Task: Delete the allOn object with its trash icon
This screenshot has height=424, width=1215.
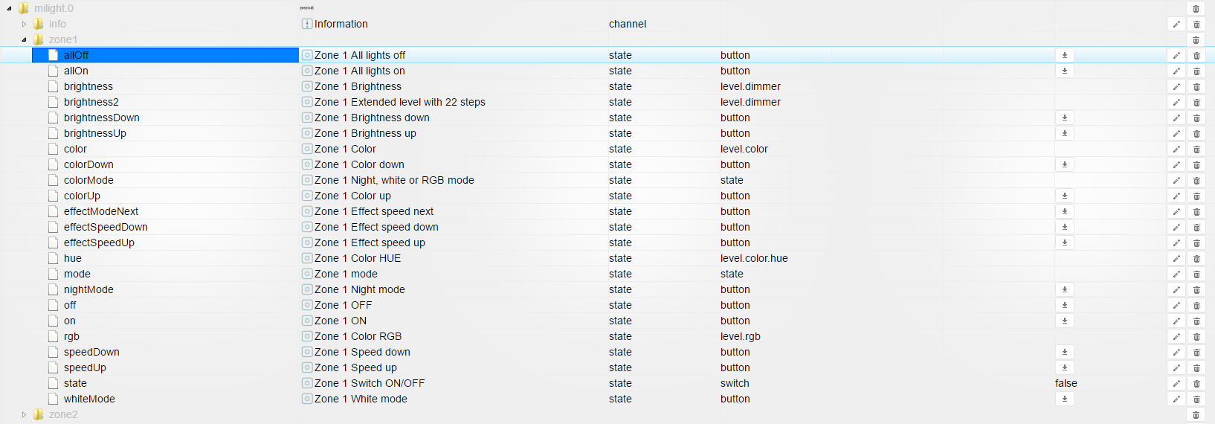Action: coord(1196,71)
